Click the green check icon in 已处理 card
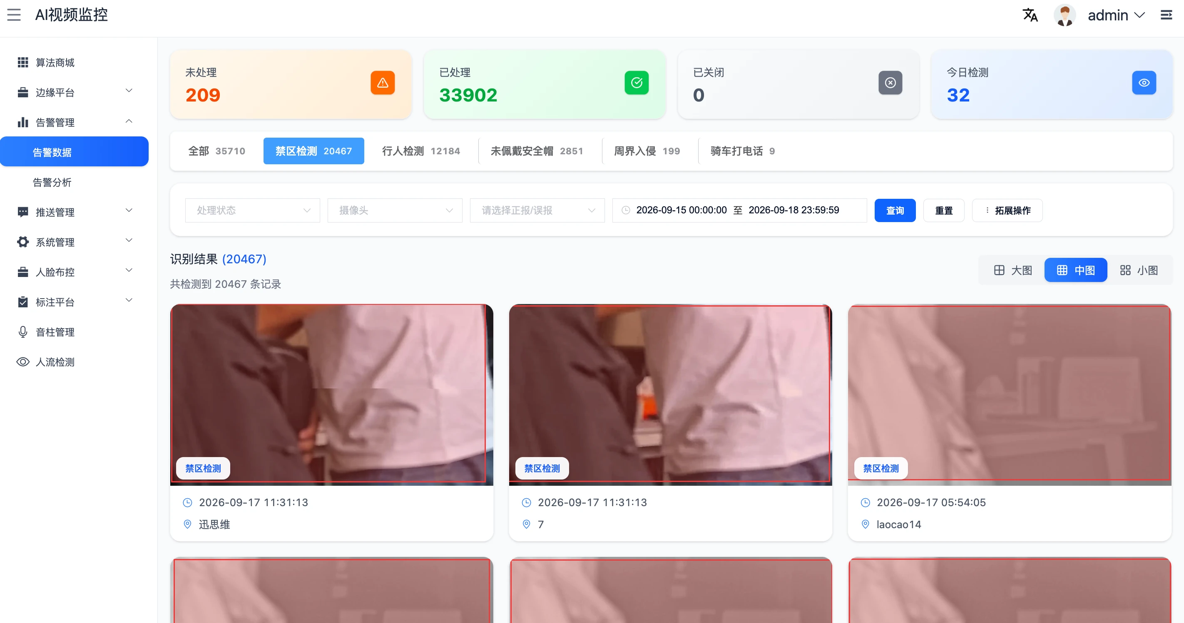Screen dimensions: 1184x623 click(636, 83)
